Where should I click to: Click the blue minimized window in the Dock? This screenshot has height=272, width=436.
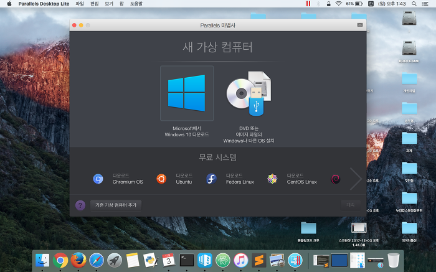[339, 261]
